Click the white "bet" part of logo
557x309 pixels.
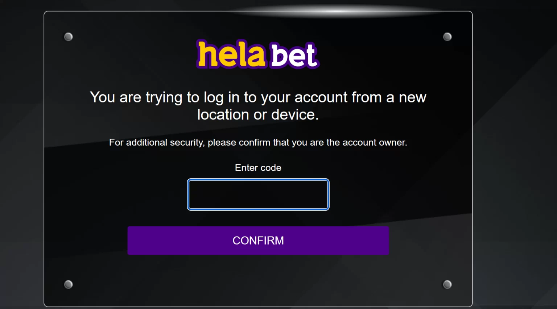pyautogui.click(x=294, y=55)
